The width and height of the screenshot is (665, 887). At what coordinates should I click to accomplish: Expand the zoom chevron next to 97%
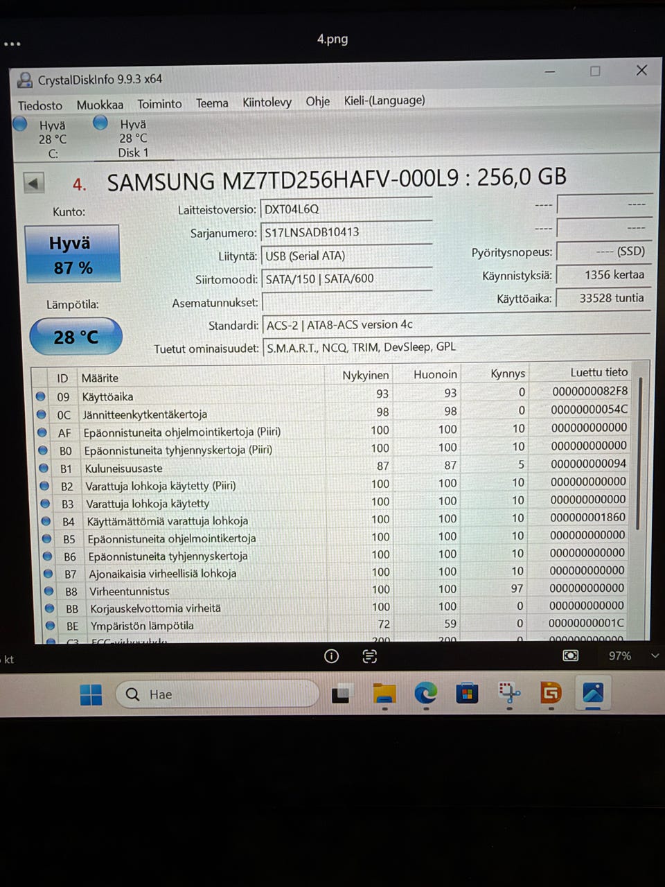[655, 656]
